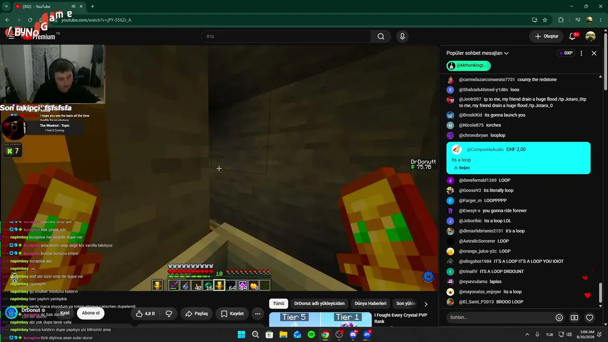The width and height of the screenshot is (608, 342).
Task: Open Windows taskbar search
Action: (x=256, y=334)
